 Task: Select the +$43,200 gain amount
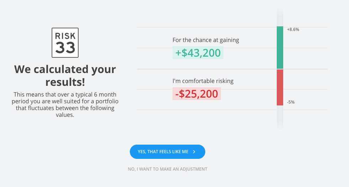pos(198,53)
